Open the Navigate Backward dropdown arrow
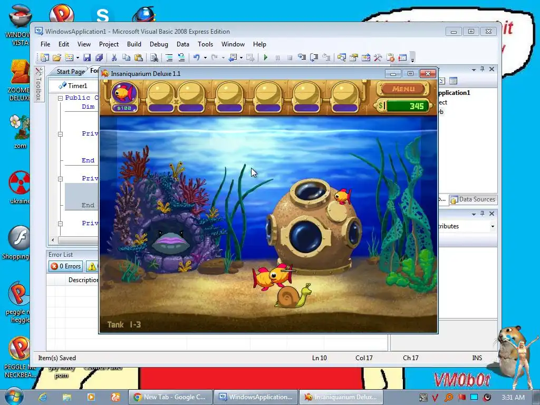 tap(241, 57)
